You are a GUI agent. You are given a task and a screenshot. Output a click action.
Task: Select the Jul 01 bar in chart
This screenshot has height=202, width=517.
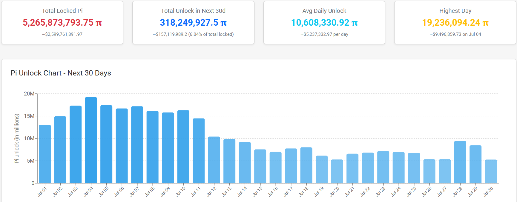(45, 154)
